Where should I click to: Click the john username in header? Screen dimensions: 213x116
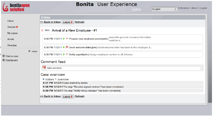pyautogui.click(x=136, y=10)
